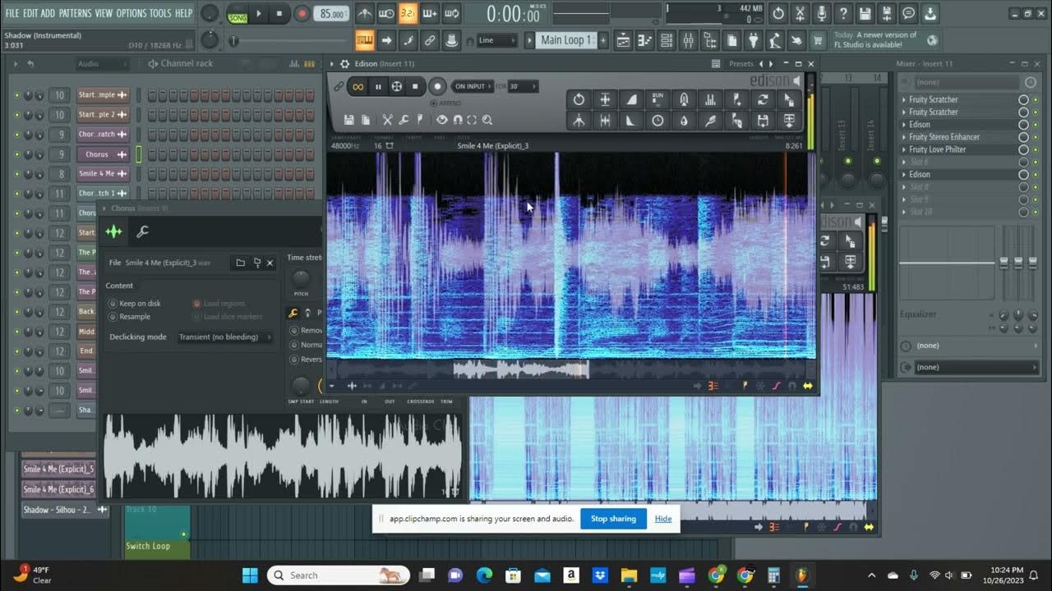Open the PATTERNS menu
Screen dimensions: 1052x591
(x=75, y=13)
